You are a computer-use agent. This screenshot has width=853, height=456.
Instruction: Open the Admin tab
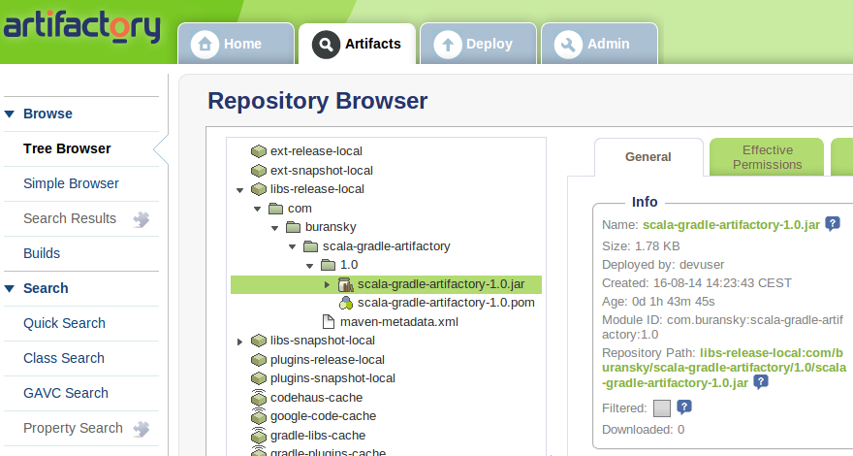coord(599,44)
